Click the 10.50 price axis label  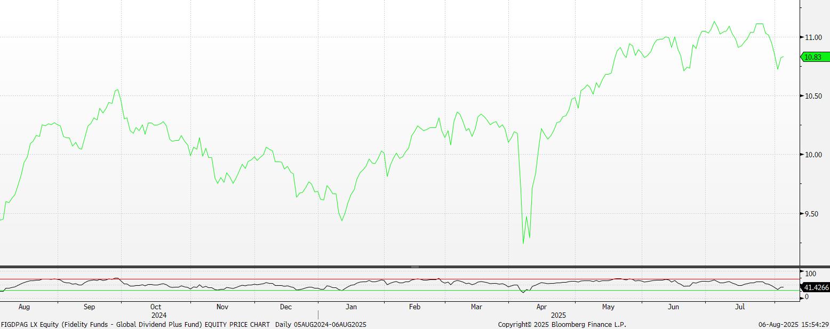click(813, 96)
